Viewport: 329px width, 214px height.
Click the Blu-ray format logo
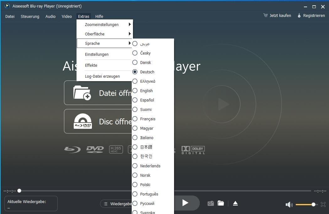[x=72, y=149]
